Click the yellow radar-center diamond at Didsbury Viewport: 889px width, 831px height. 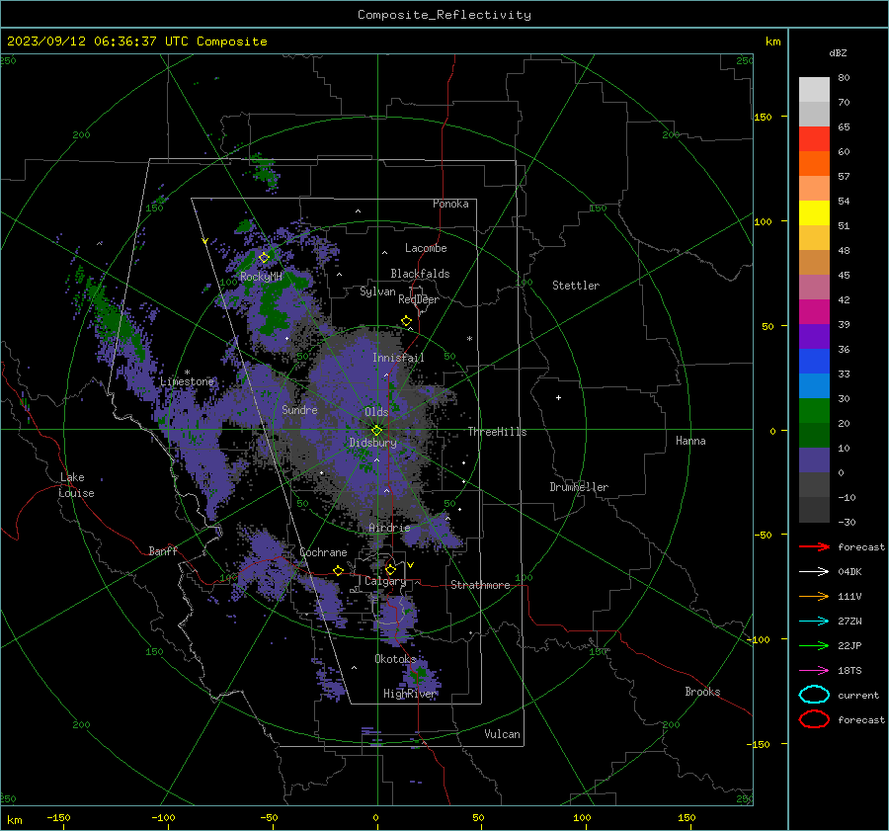click(x=376, y=430)
